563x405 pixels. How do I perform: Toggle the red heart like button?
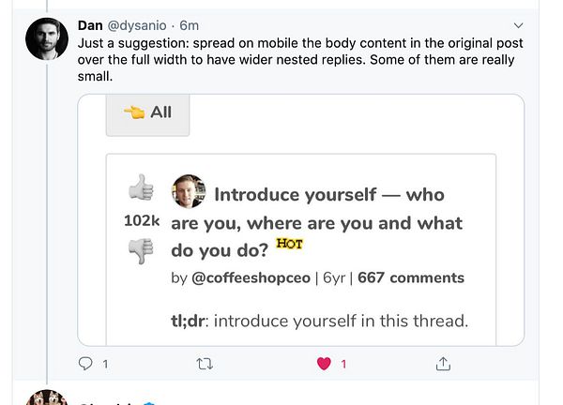(325, 364)
